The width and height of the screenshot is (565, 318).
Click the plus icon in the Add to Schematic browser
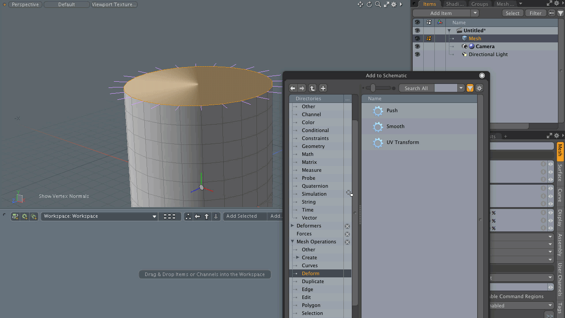point(323,88)
